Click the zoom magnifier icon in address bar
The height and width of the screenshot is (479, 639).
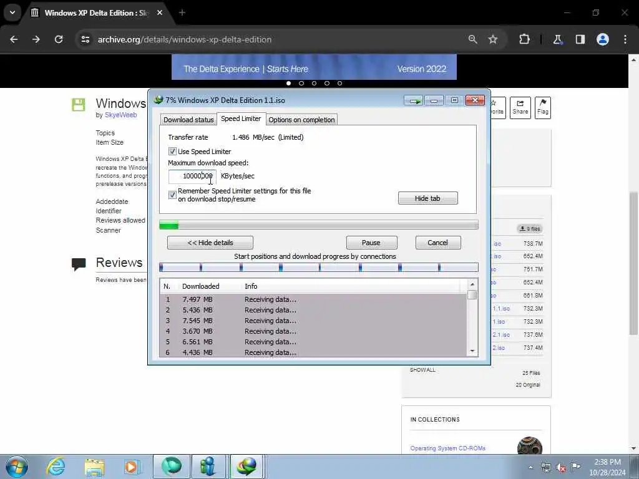pos(473,39)
